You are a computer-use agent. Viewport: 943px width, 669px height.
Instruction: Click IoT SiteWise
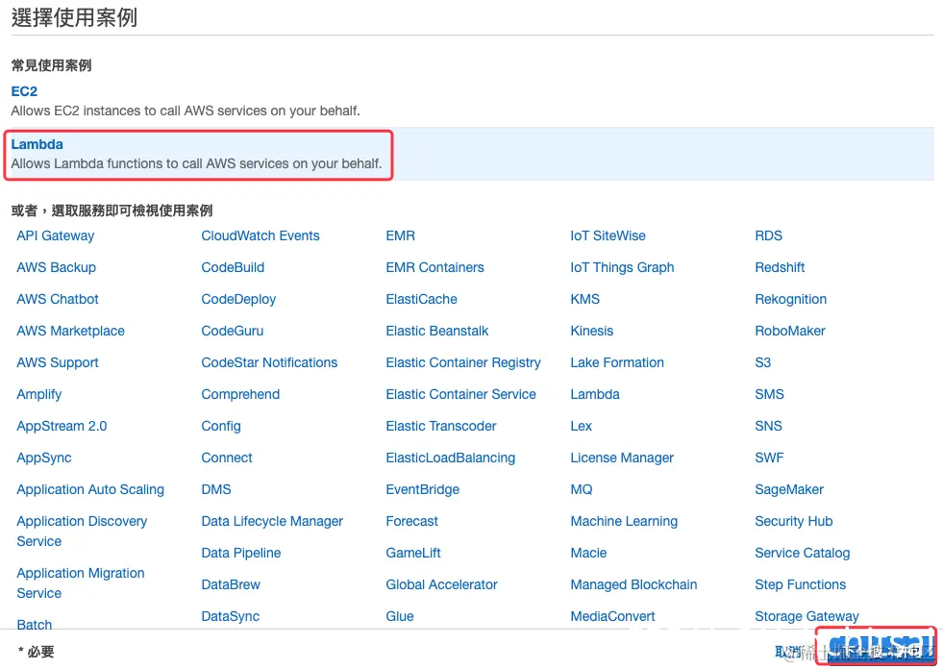coord(608,235)
